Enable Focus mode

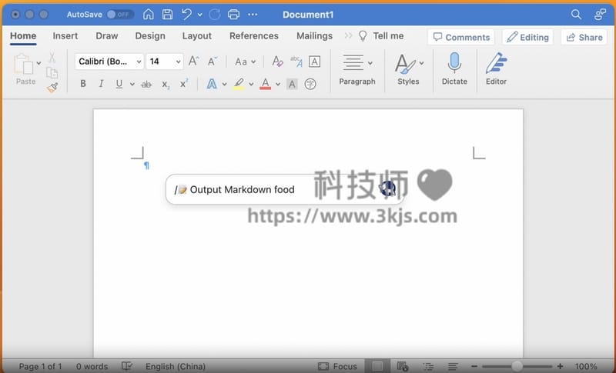click(337, 366)
